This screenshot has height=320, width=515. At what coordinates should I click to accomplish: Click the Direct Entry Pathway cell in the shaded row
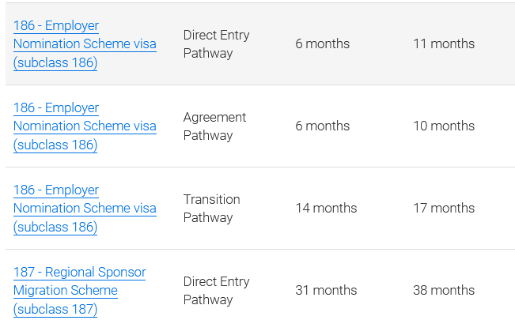(216, 44)
